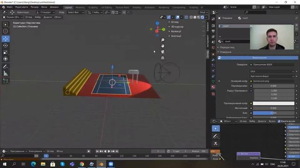Image resolution: width=300 pixels, height=168 pixels.
Task: Click the viewport Object menu button
Action: pos(58,17)
